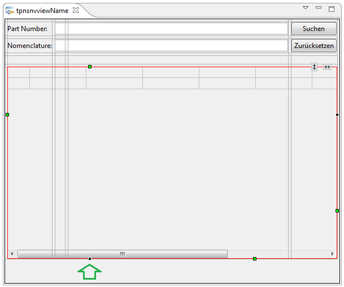Click the Zurücksetzen button
The width and height of the screenshot is (344, 287).
[x=313, y=46]
